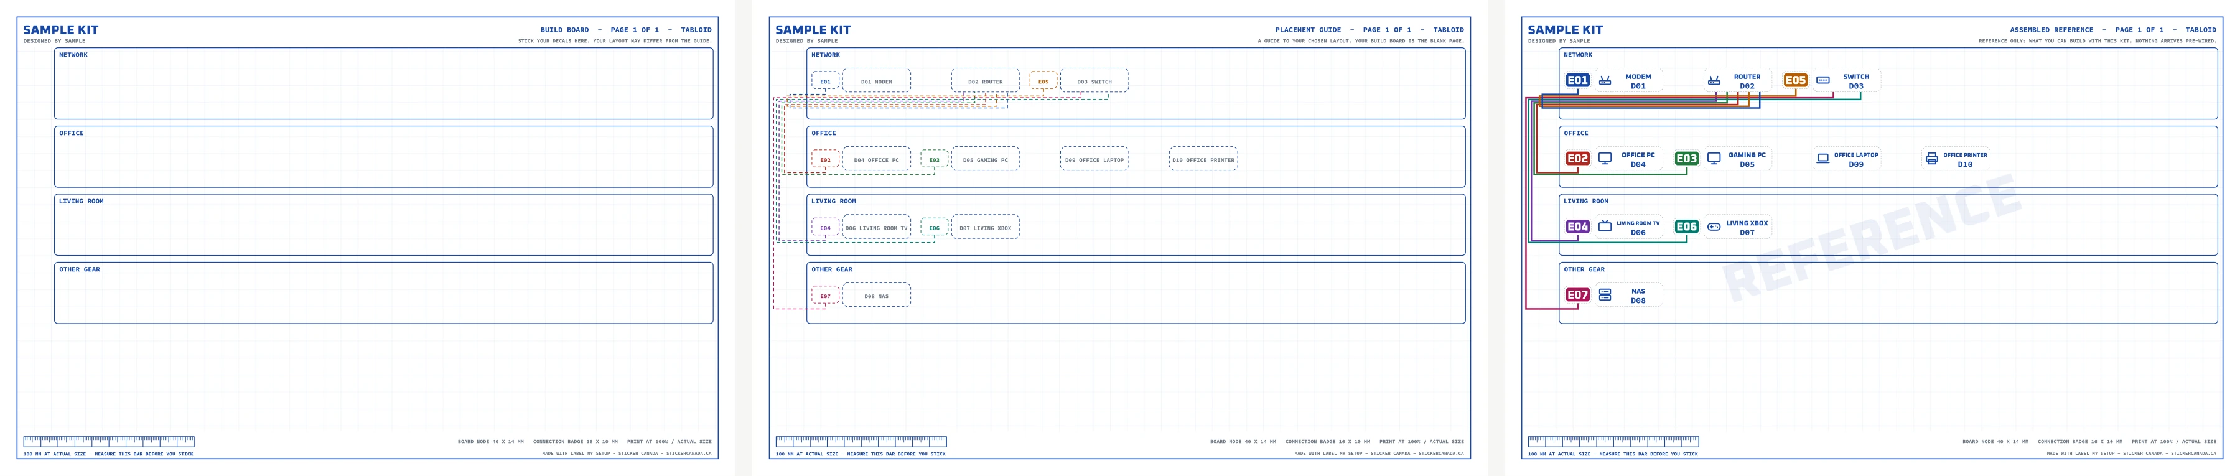This screenshot has width=2240, height=476.
Task: Select the dashed D02 ROUTER placeholder on Placement Guide
Action: (x=985, y=81)
